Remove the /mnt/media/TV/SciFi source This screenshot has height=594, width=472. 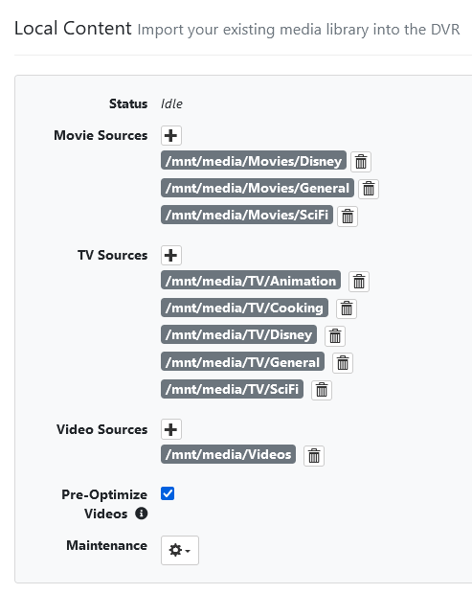click(x=322, y=390)
